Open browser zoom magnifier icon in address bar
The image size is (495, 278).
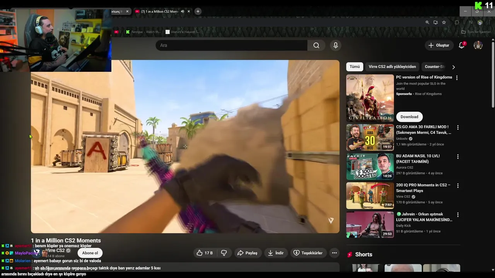(427, 22)
